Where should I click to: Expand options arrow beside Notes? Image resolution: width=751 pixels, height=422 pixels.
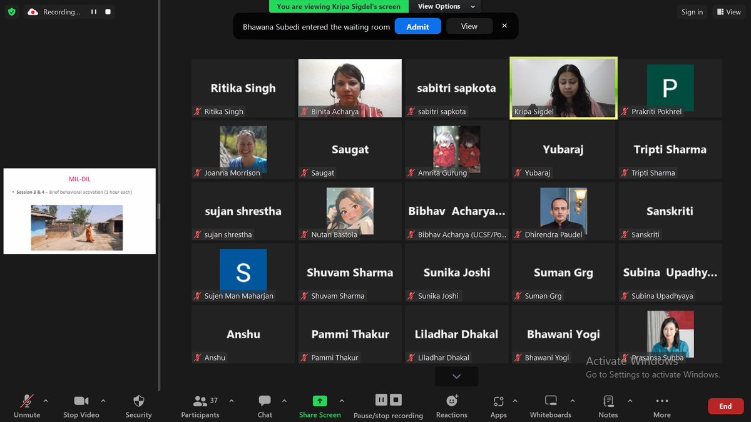(630, 401)
